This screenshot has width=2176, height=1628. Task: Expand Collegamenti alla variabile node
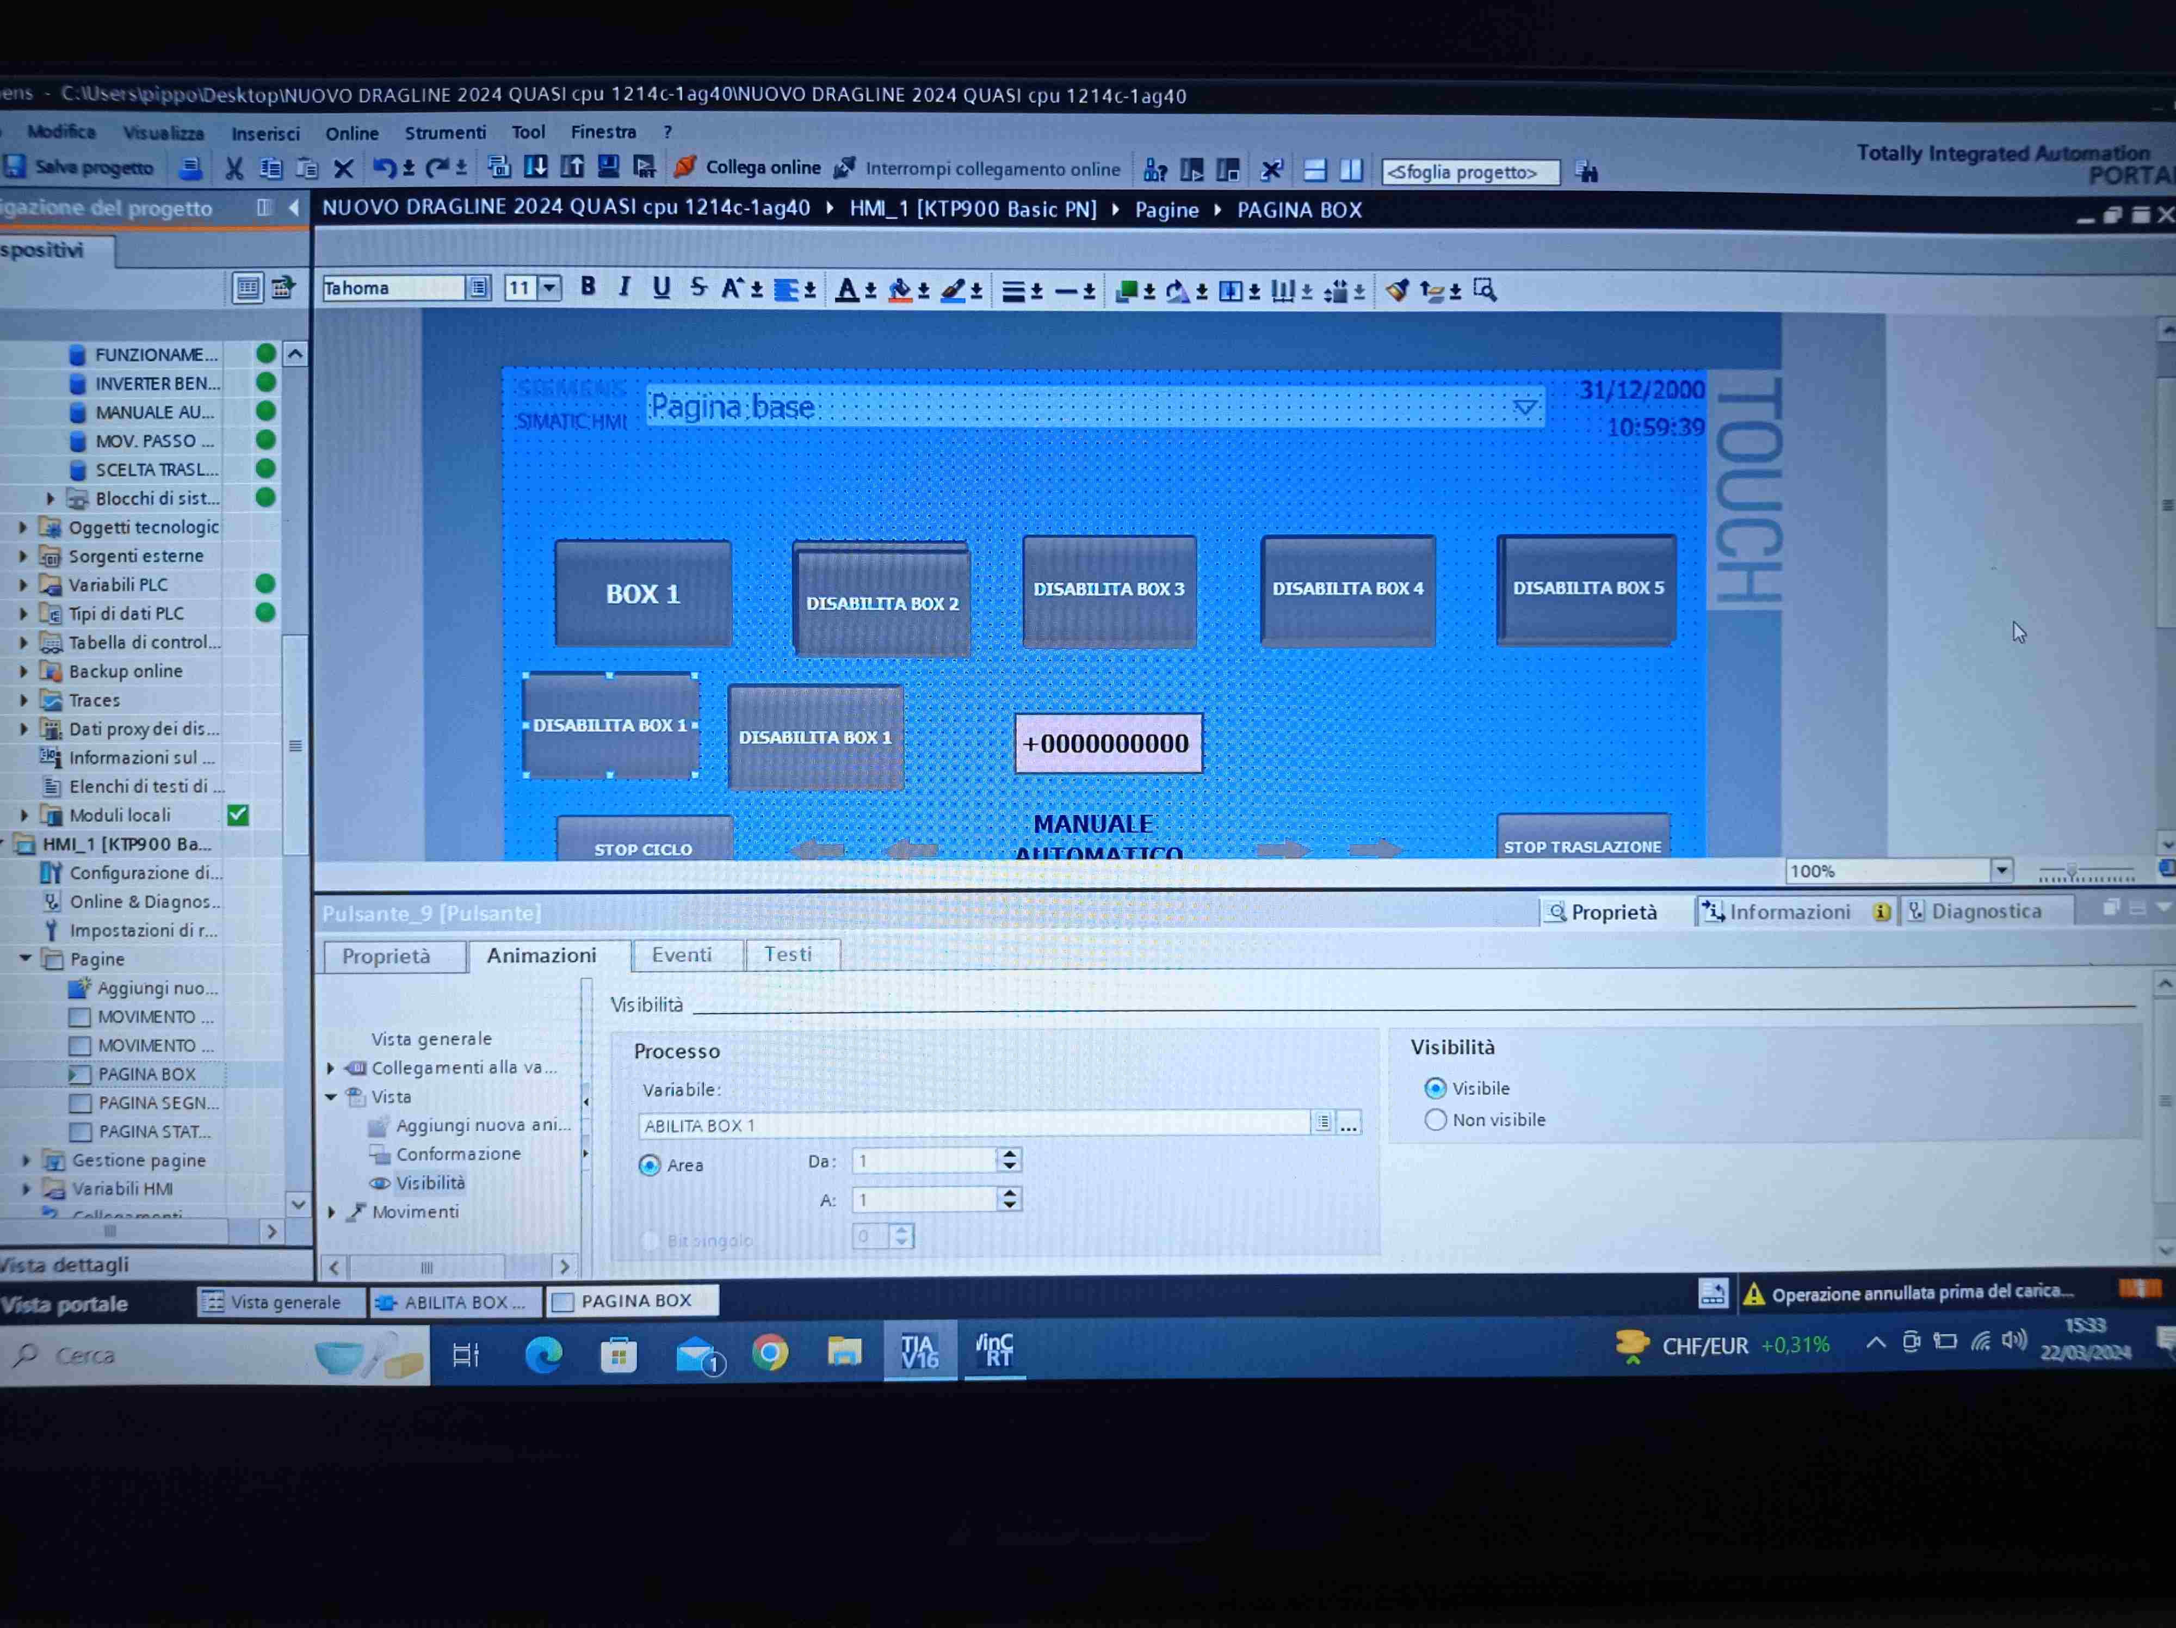tap(331, 1068)
